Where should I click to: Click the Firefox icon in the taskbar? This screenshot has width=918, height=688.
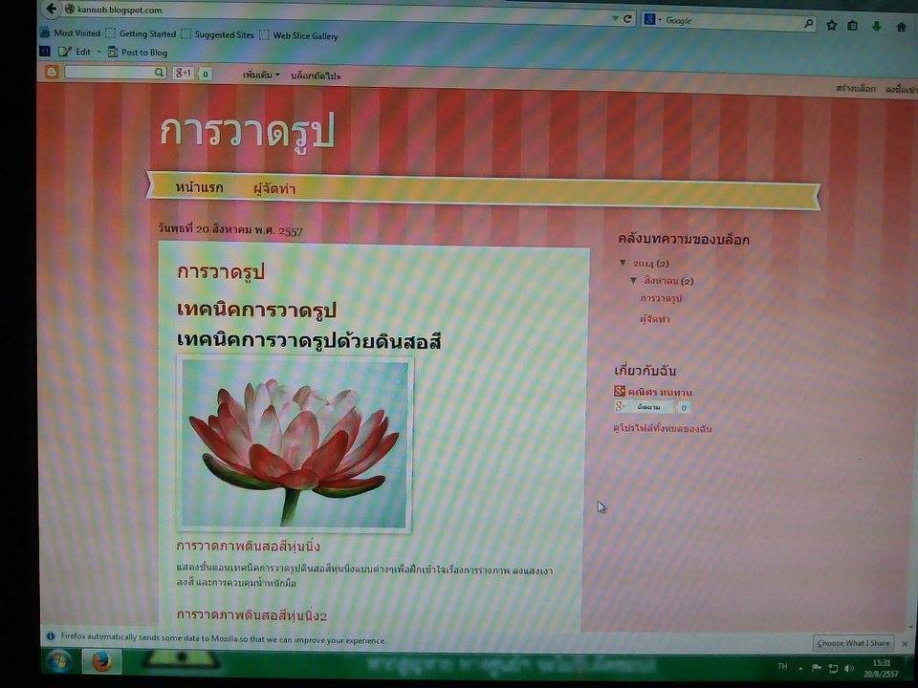click(101, 661)
